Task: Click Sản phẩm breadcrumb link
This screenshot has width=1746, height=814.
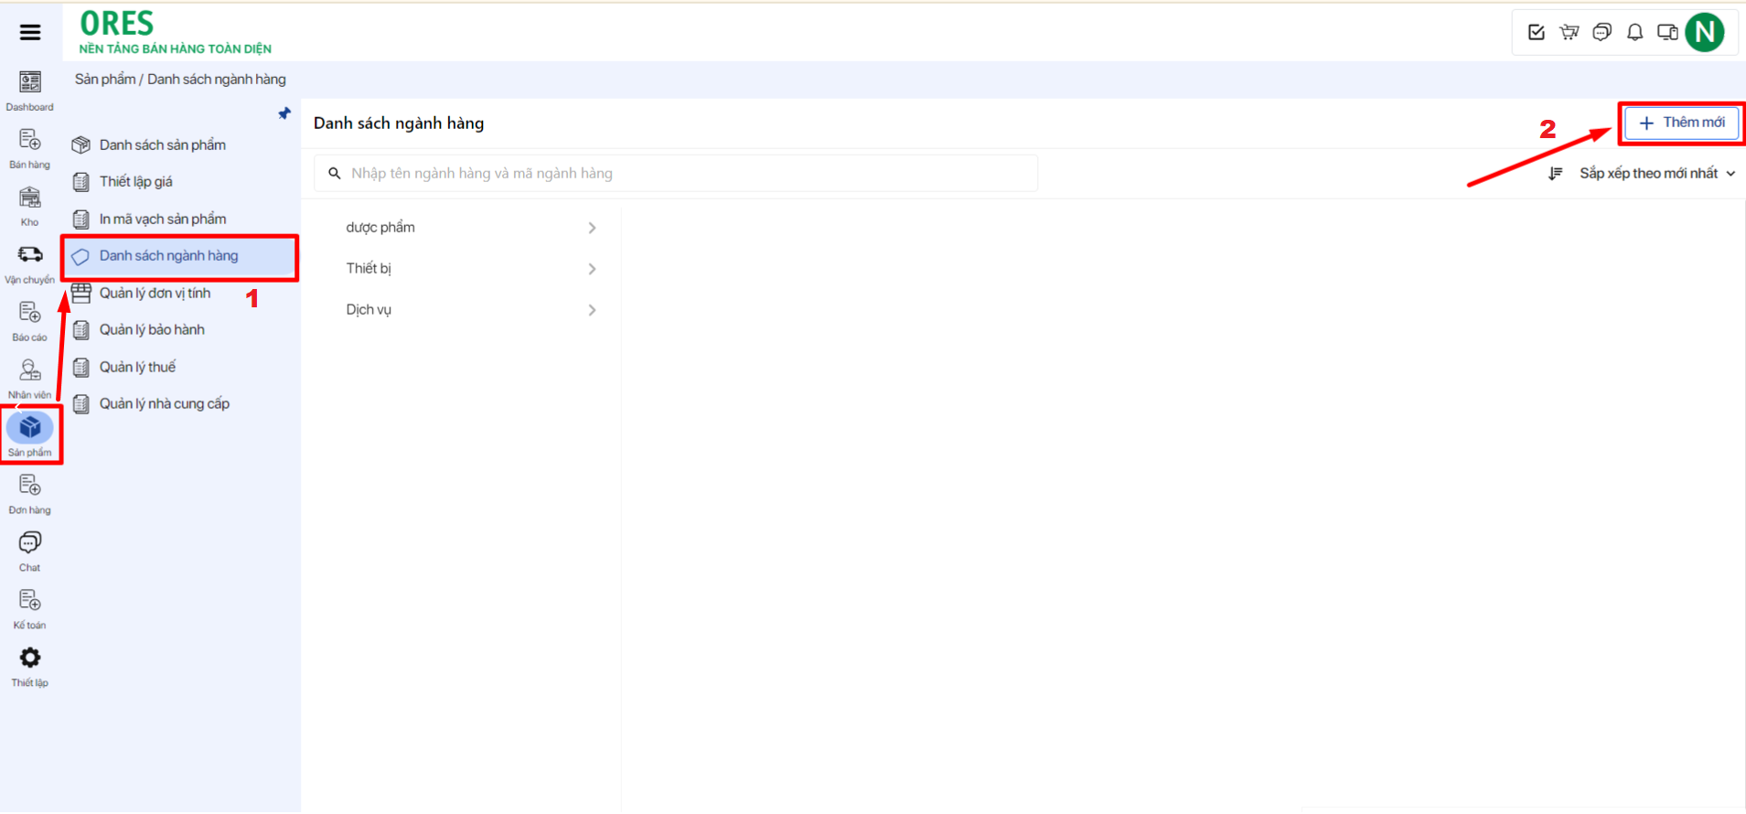Action: (x=105, y=80)
